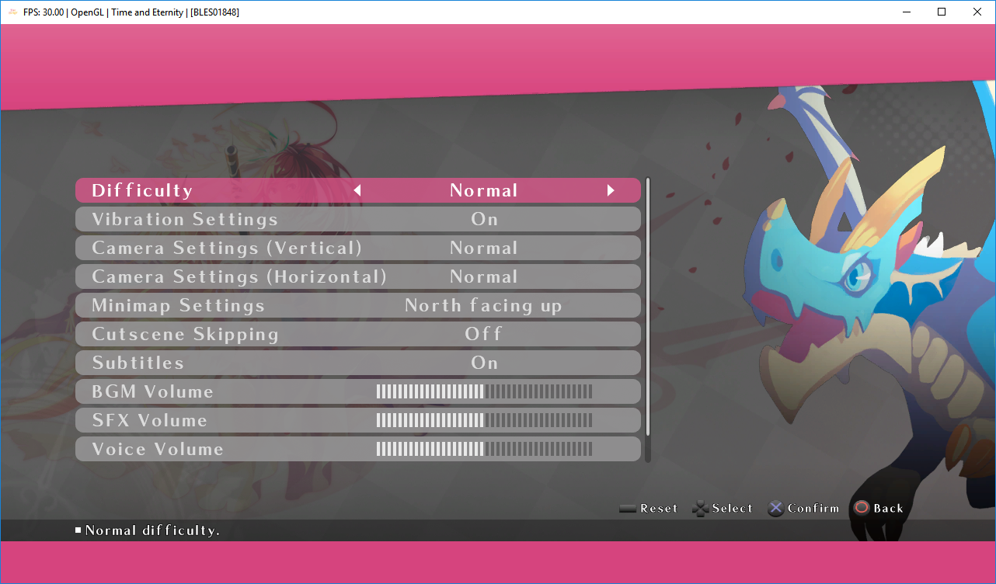Click the North facing up minimap value
Image resolution: width=996 pixels, height=584 pixels.
coord(483,306)
